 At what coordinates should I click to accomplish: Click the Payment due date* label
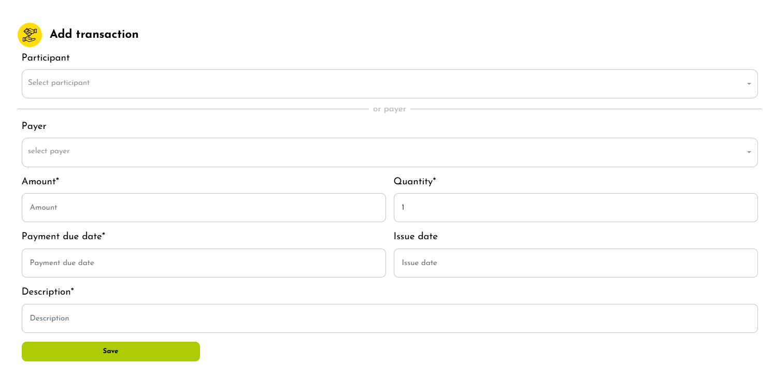(x=63, y=237)
